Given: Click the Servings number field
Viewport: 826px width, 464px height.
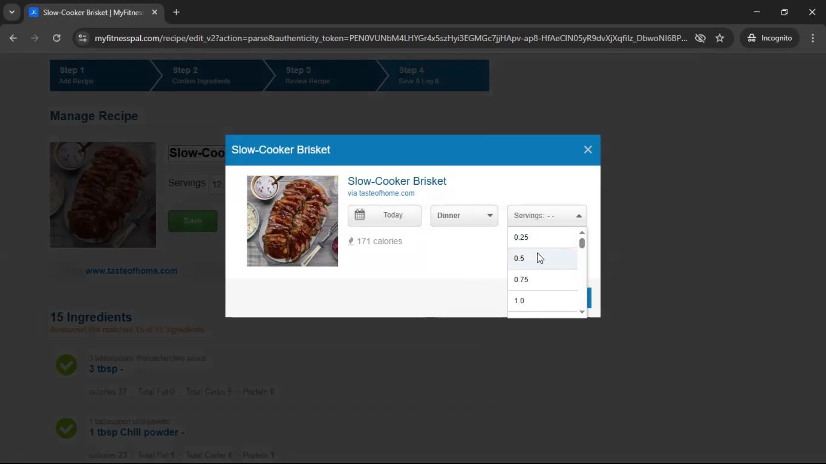Looking at the screenshot, I should point(217,184).
